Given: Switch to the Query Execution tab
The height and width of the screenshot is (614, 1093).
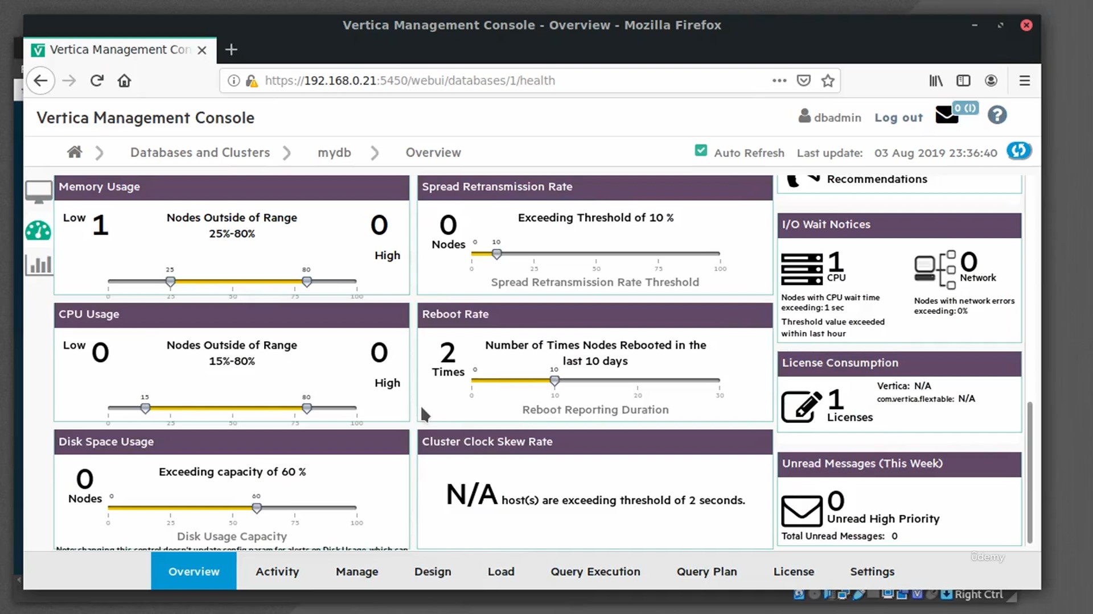Looking at the screenshot, I should (x=595, y=571).
